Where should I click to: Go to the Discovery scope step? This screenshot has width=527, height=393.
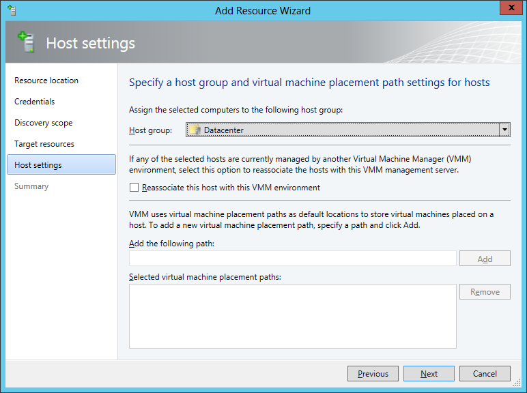coord(44,123)
